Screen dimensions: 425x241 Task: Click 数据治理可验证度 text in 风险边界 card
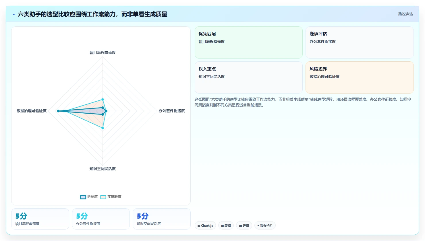(324, 77)
